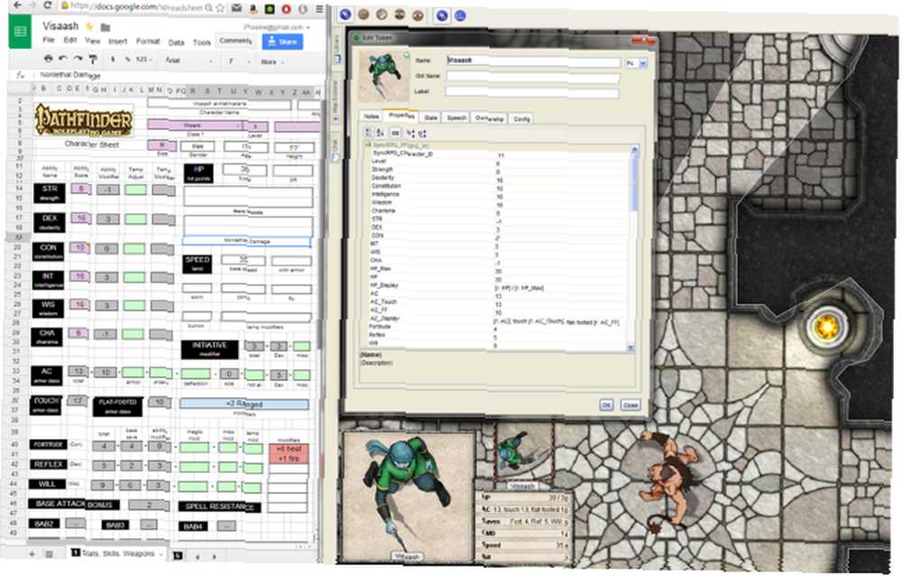Click the blue Share button
Image resolution: width=902 pixels, height=576 pixels.
[282, 42]
